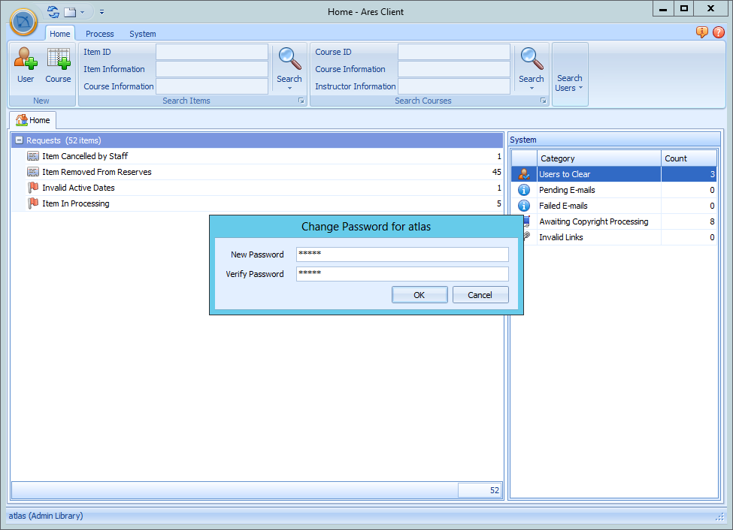Cancel the Change Password dialog
This screenshot has width=733, height=530.
tap(480, 294)
